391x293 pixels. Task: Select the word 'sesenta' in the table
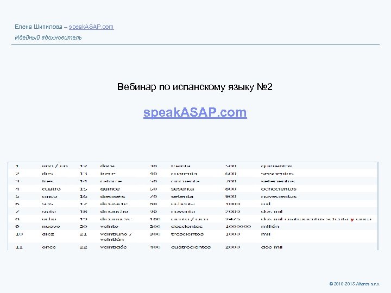click(x=182, y=189)
